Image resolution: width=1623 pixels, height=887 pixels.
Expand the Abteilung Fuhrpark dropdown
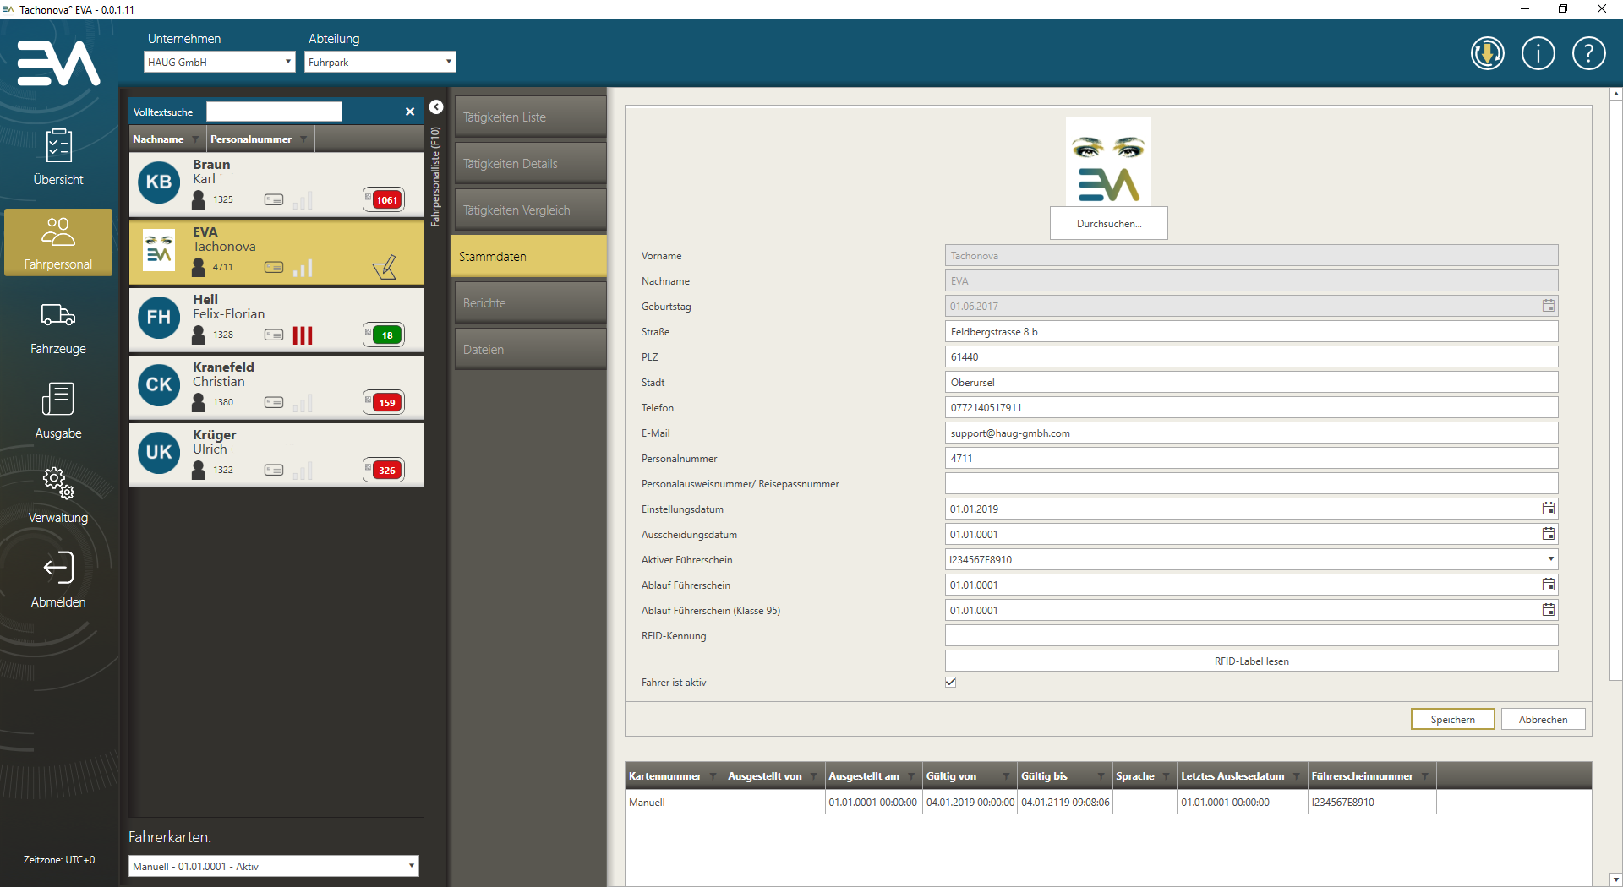pyautogui.click(x=380, y=62)
